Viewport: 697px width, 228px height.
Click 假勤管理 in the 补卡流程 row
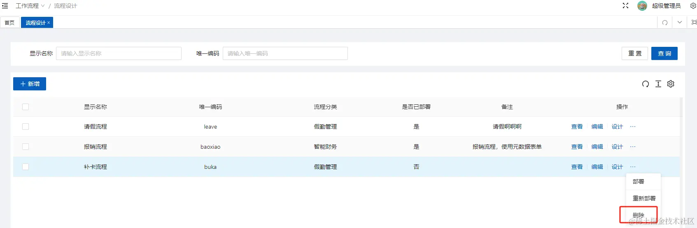(325, 167)
